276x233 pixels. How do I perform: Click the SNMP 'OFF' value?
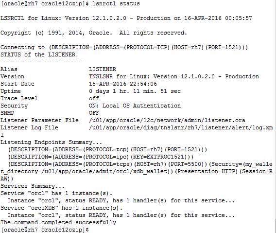[x=94, y=113]
